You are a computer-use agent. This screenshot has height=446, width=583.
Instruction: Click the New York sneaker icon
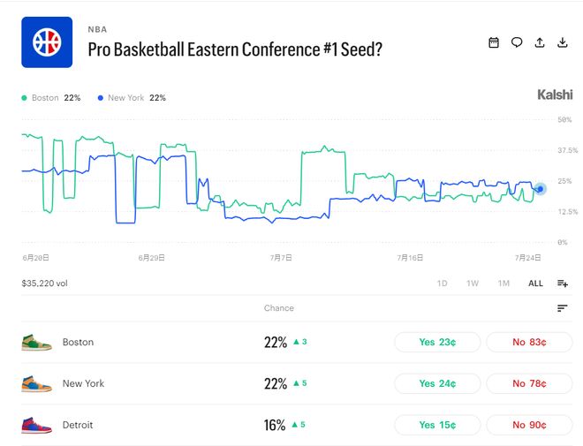[x=36, y=383]
